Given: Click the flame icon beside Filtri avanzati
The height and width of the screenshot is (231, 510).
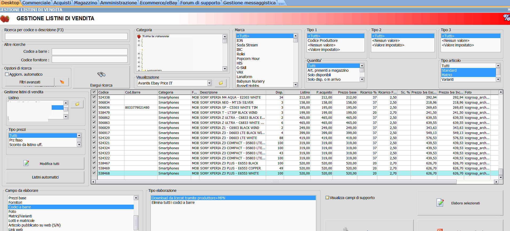Looking at the screenshot, I should (62, 82).
